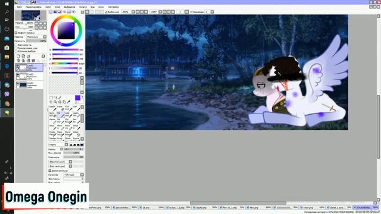The width and height of the screenshot is (381, 214).
Task: Open Viber from taskbar
Action: [x=7, y=94]
